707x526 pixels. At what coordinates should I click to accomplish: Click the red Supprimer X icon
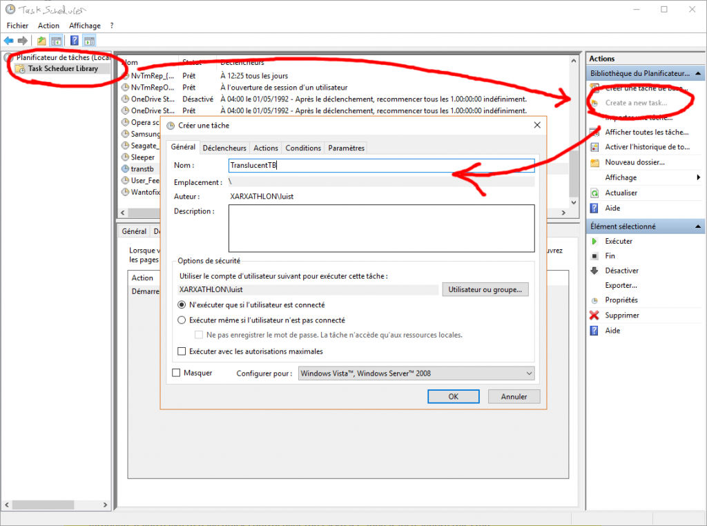[x=594, y=315]
